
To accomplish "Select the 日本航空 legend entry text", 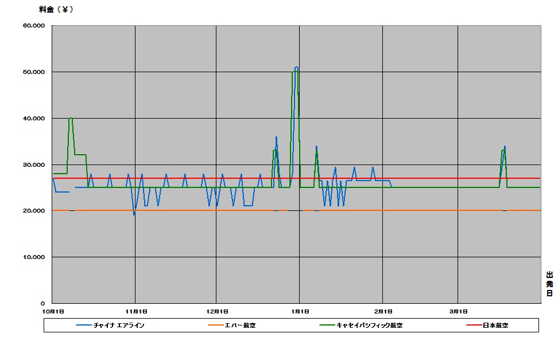I will pos(495,325).
